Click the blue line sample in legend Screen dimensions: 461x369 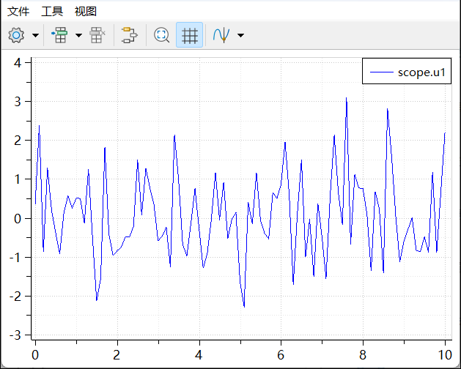pos(382,72)
